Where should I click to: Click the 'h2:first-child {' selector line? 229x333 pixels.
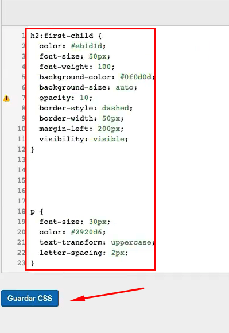tap(66, 36)
